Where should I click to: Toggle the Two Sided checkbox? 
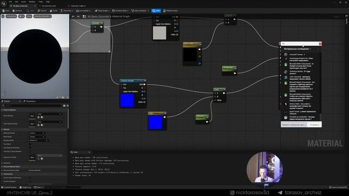[30, 144]
